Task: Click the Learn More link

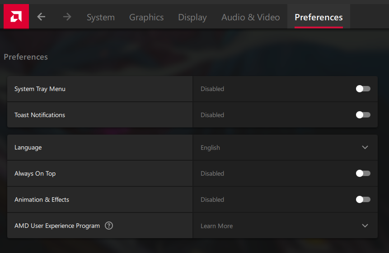Action: click(x=217, y=226)
